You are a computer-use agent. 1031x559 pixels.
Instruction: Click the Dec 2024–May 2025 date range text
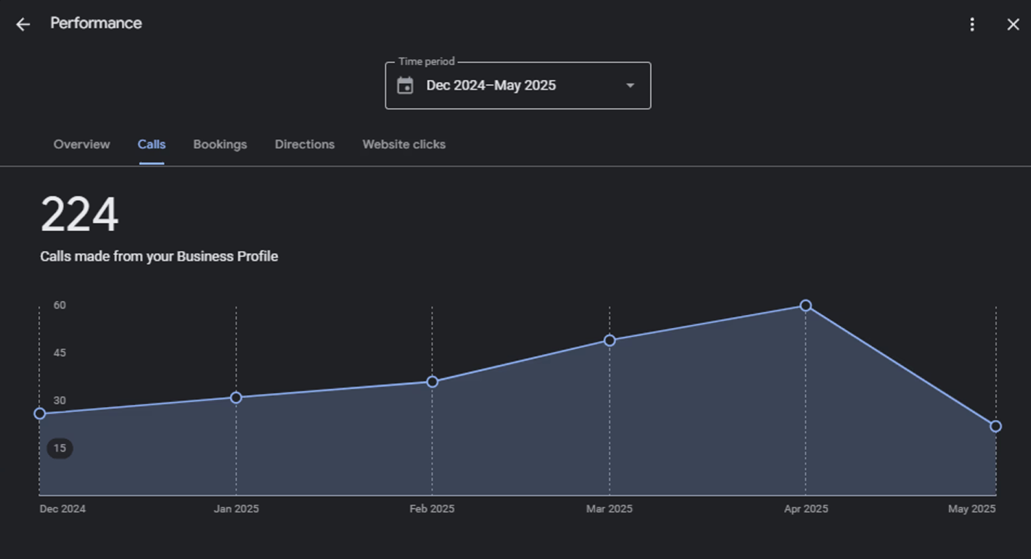(x=491, y=86)
